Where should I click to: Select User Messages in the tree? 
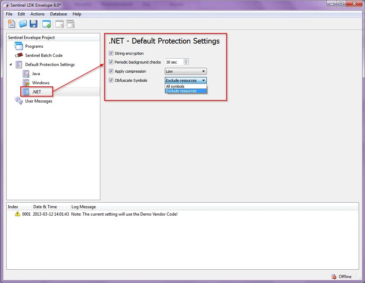tap(39, 101)
